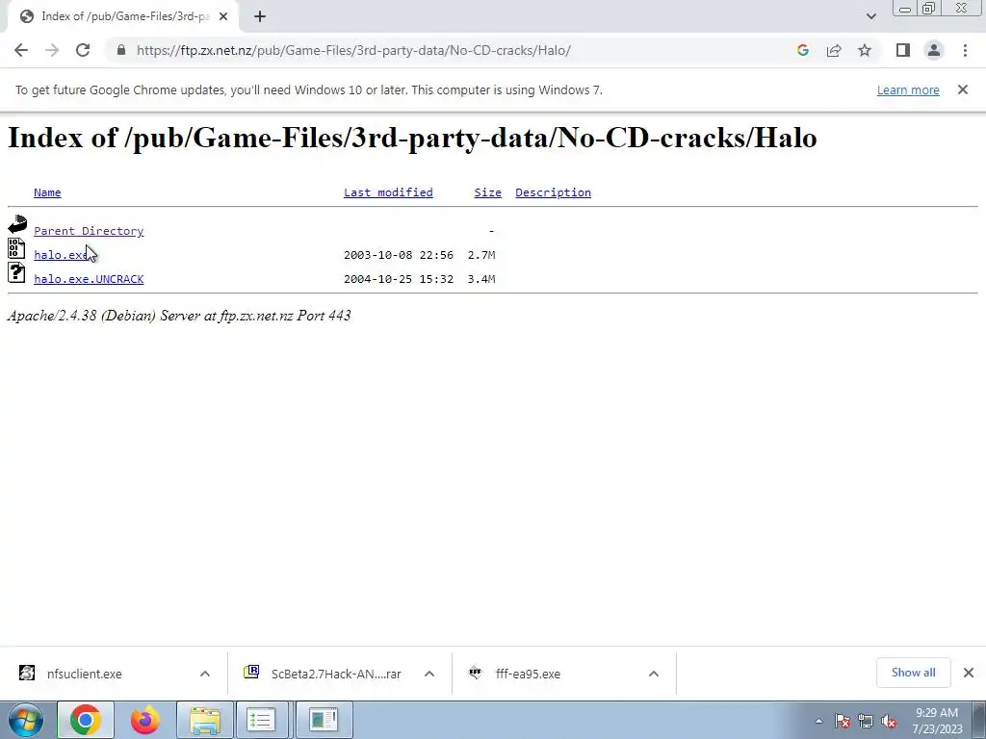Click the 2004-10-25 15:32 date text
Screen dimensions: 986x739
(x=398, y=278)
